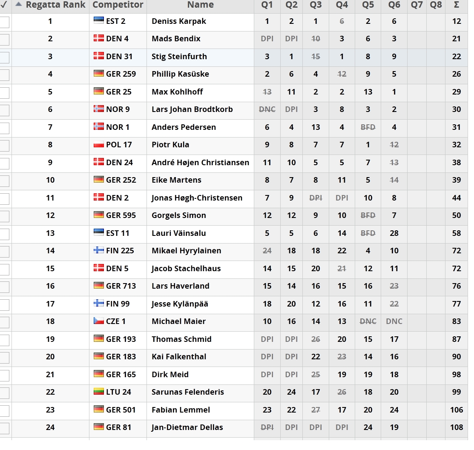The image size is (474, 450).
Task: Tick the checkbox for Mads Bendix row
Action: click(x=4, y=40)
